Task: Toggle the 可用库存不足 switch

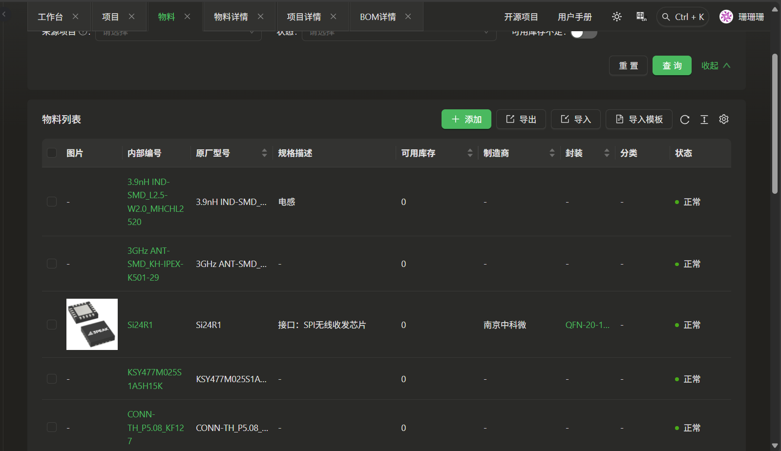Action: point(584,33)
